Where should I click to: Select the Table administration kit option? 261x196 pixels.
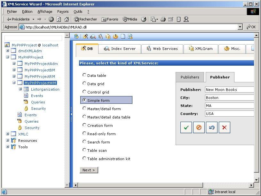click(x=84, y=159)
